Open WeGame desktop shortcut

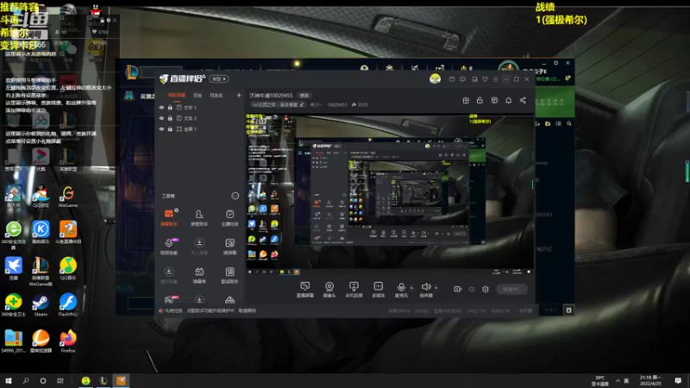point(68,197)
